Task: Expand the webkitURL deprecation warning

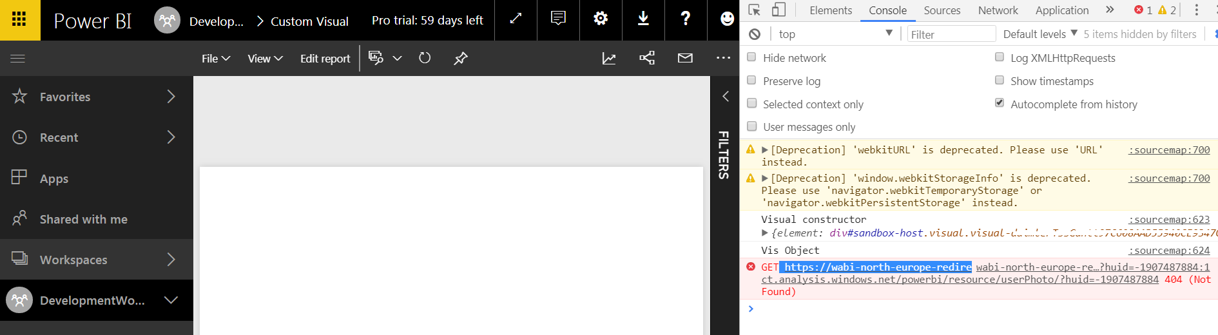Action: [765, 150]
